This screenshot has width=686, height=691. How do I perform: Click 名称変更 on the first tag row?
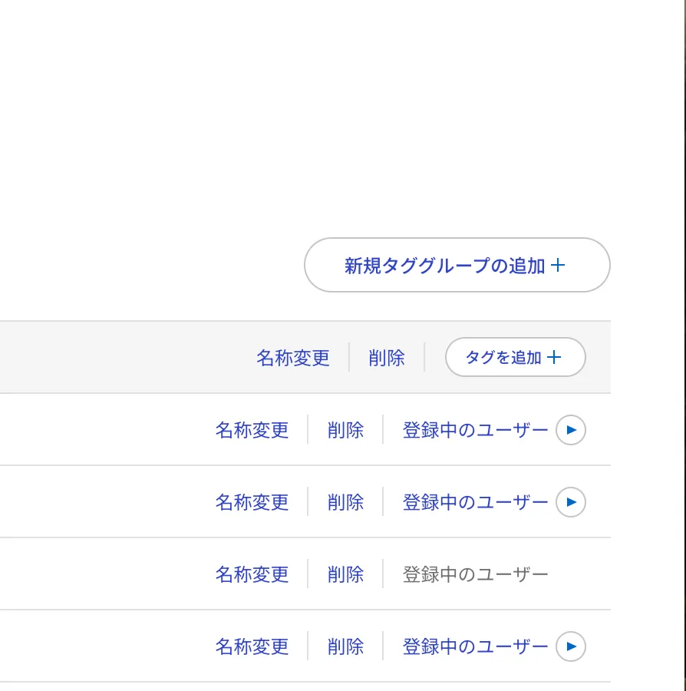(252, 430)
